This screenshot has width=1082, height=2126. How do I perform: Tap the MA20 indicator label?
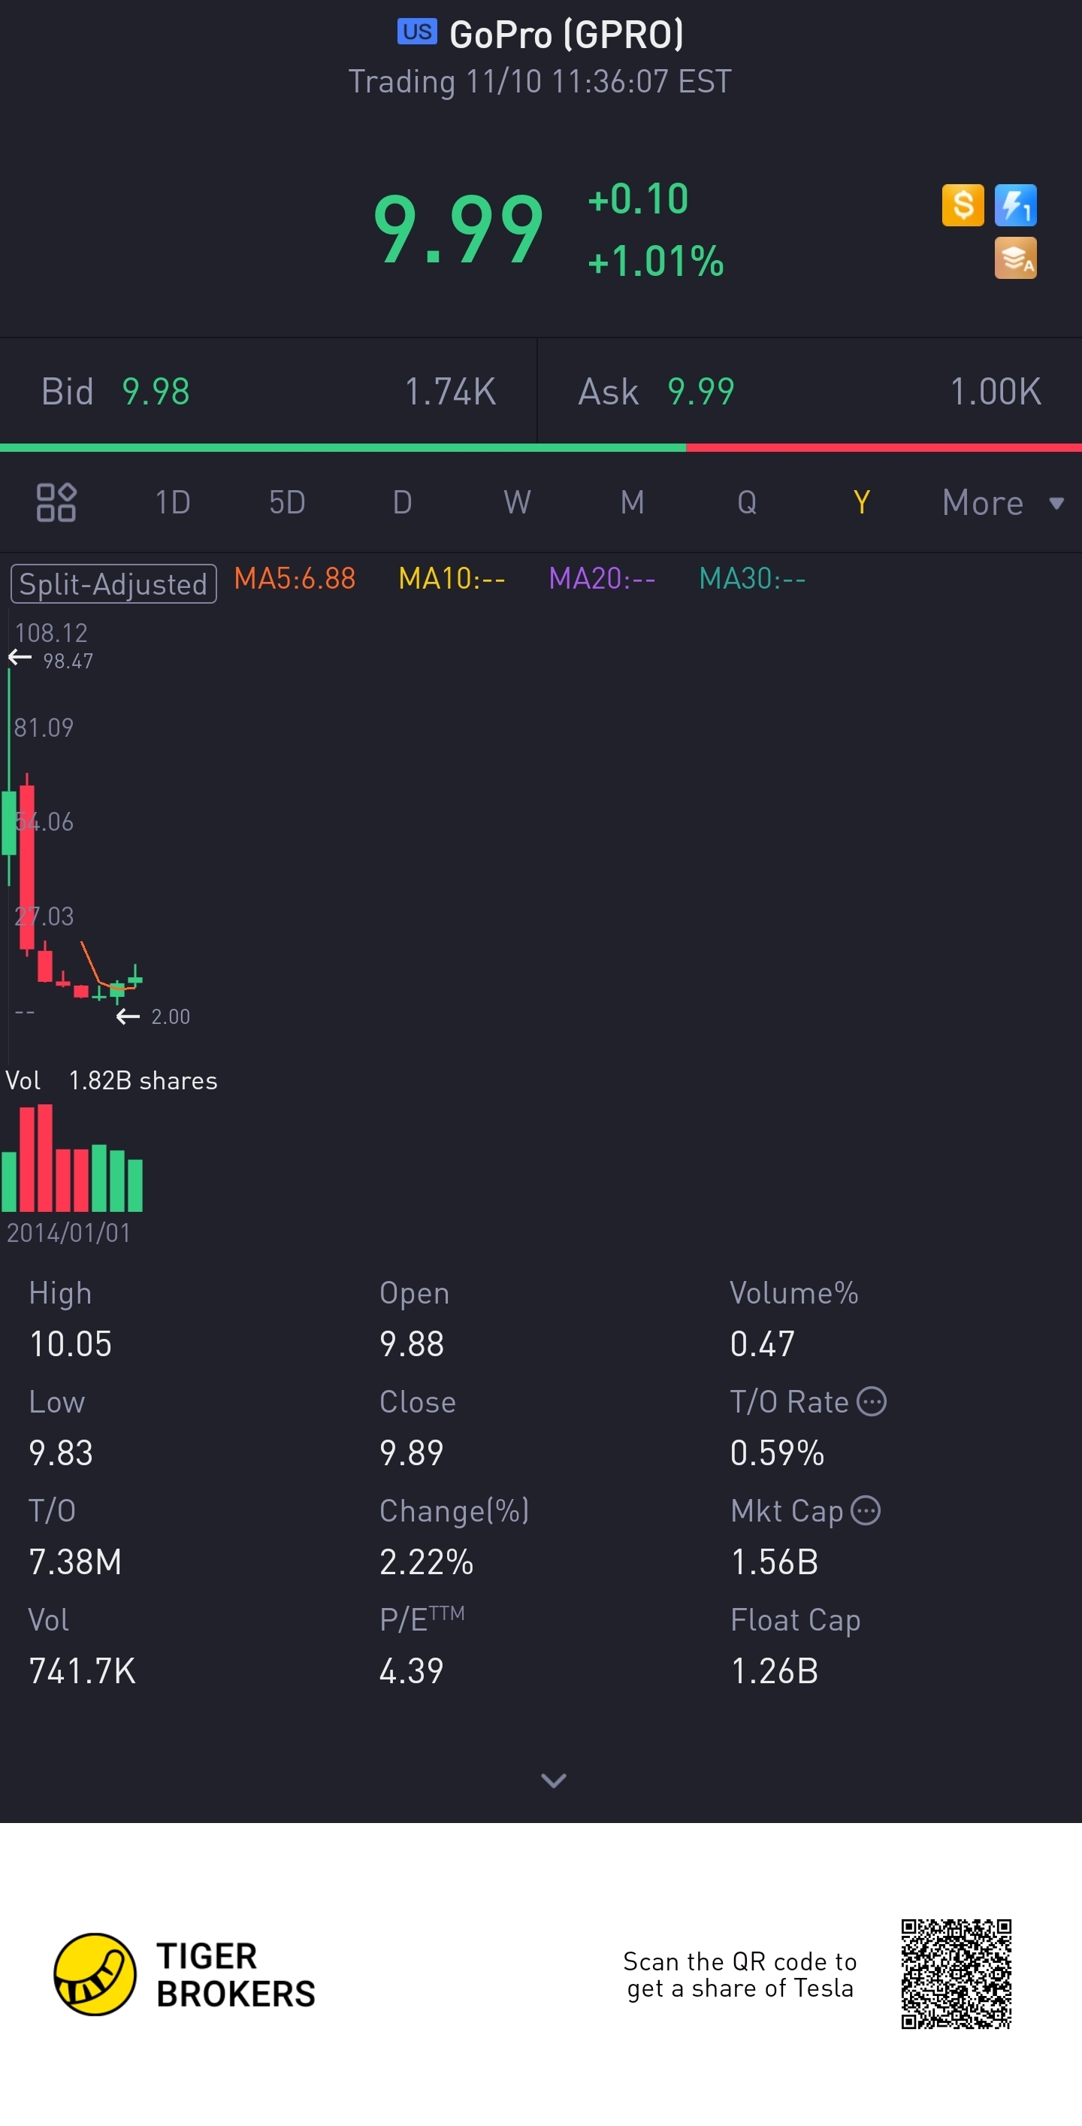pyautogui.click(x=602, y=579)
